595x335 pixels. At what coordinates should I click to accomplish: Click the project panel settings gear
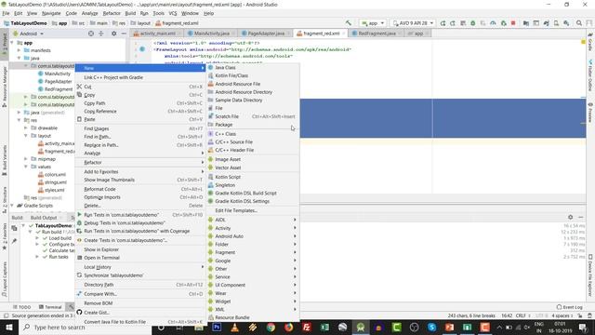pyautogui.click(x=113, y=33)
